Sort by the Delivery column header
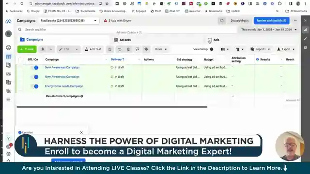Screen dimensions: 310x174 [x=117, y=59]
